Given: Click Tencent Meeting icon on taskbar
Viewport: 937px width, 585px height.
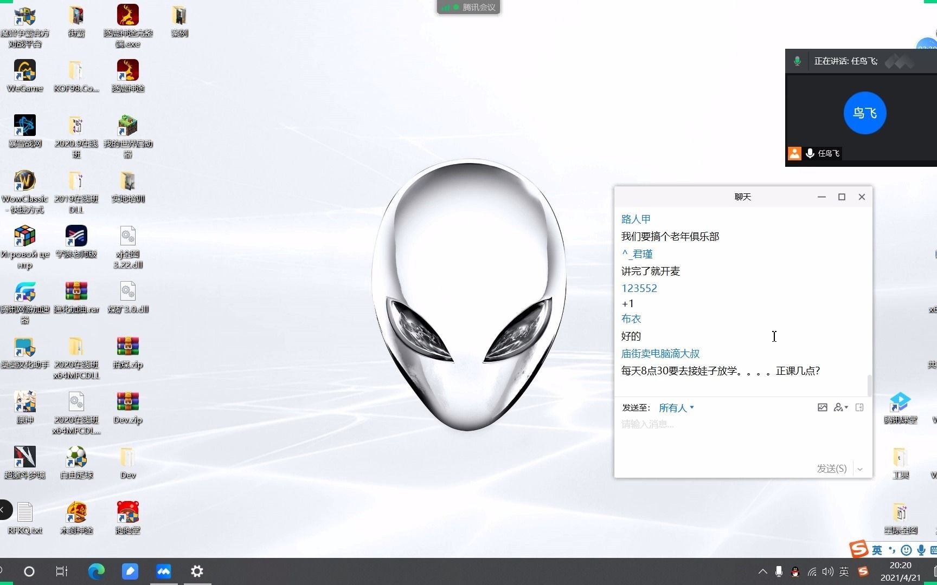Looking at the screenshot, I should [x=164, y=571].
